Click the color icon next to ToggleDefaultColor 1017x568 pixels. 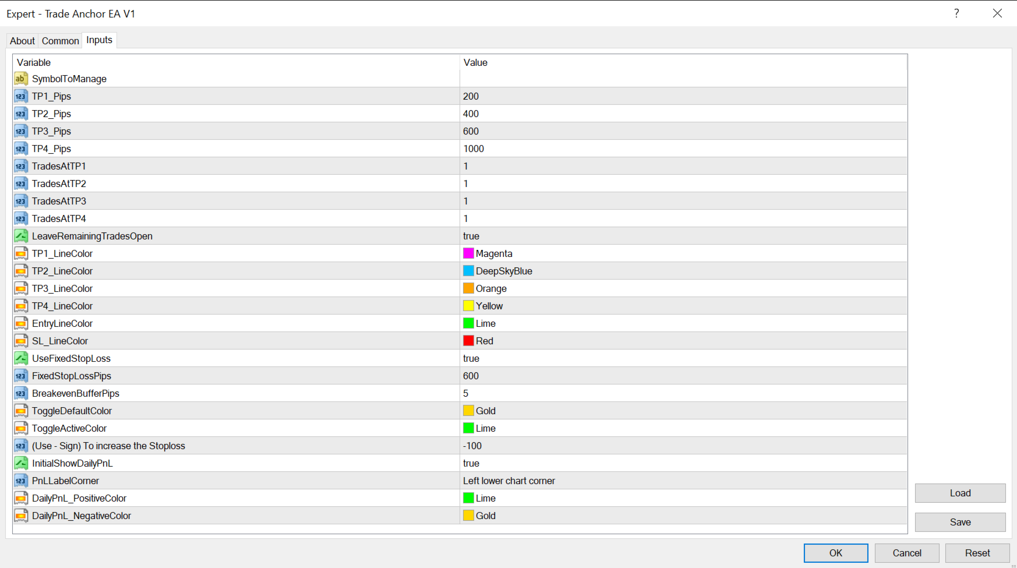pyautogui.click(x=21, y=411)
